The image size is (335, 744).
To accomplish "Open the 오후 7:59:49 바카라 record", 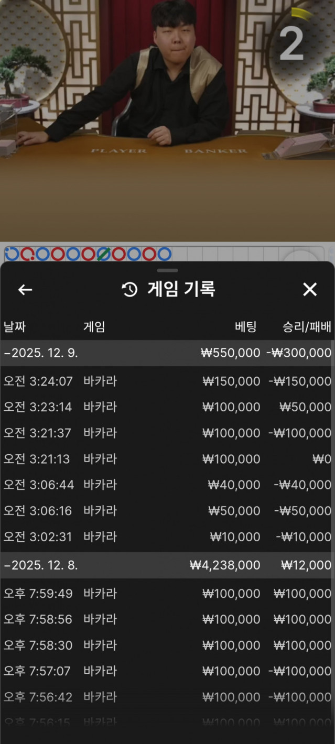I will pyautogui.click(x=167, y=594).
